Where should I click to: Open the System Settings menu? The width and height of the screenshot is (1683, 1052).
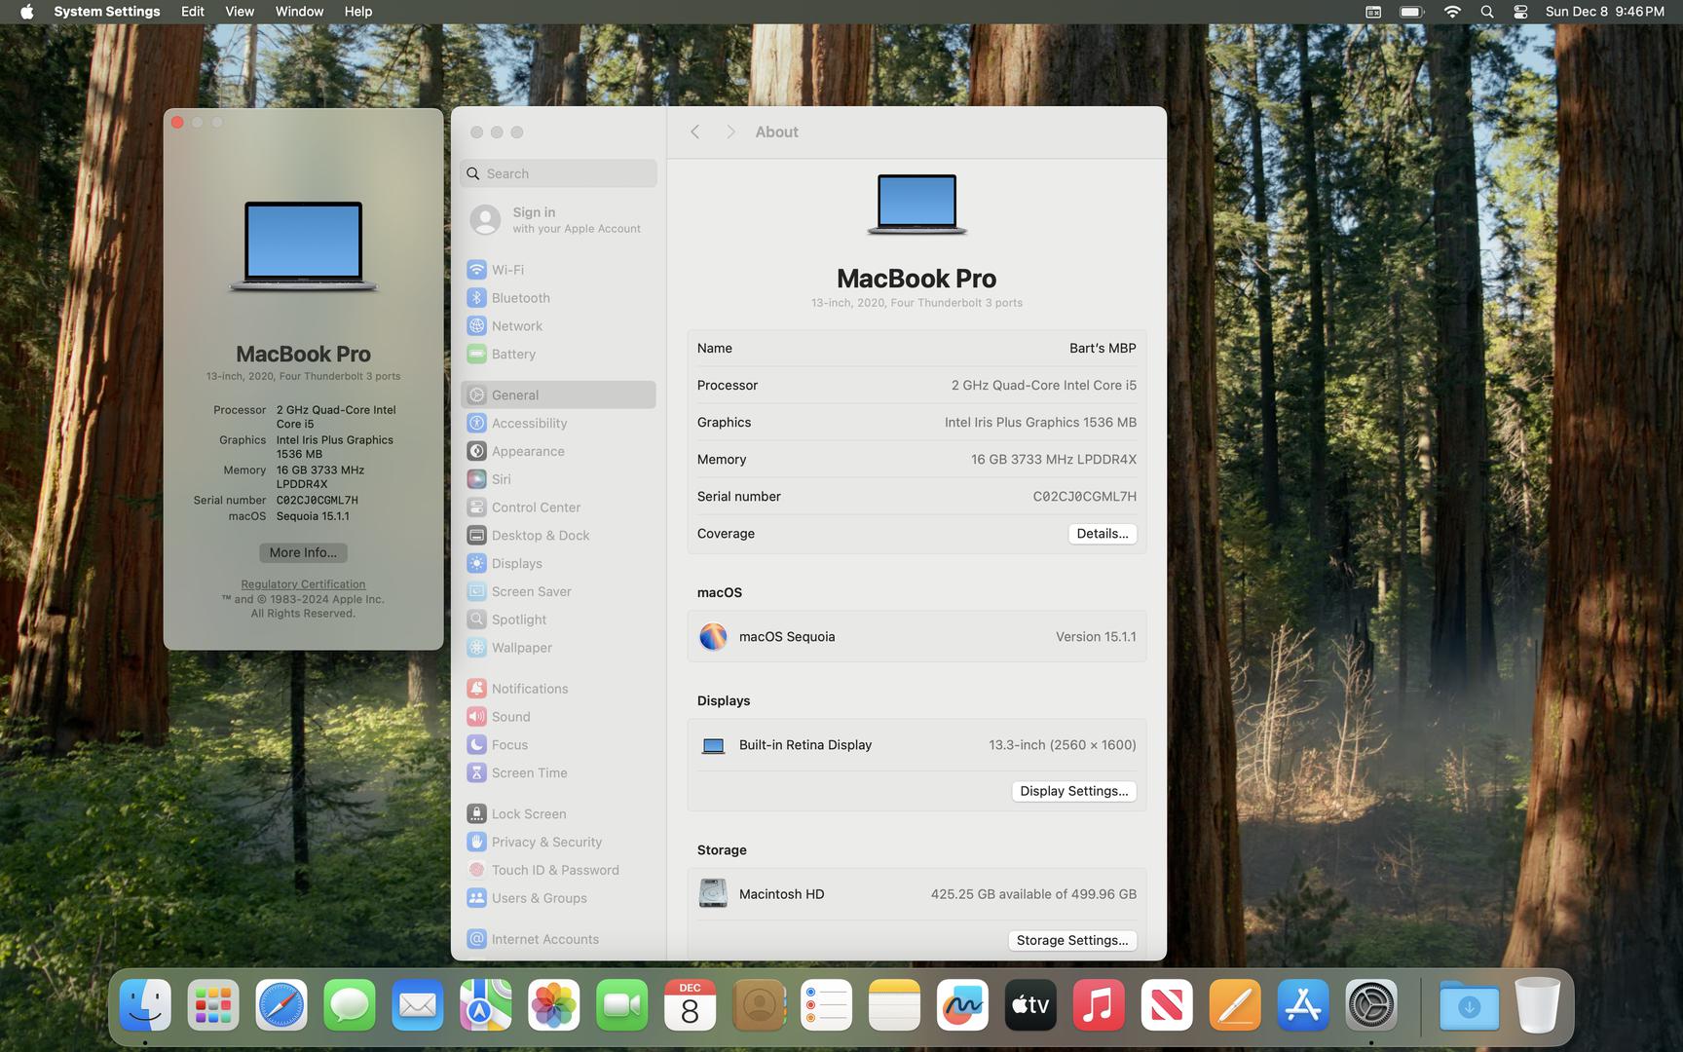(x=107, y=12)
